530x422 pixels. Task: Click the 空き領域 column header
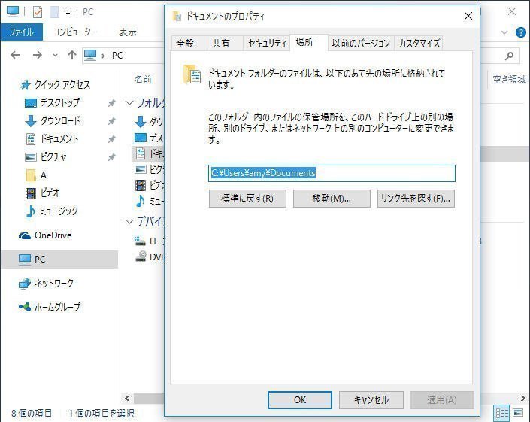point(509,80)
